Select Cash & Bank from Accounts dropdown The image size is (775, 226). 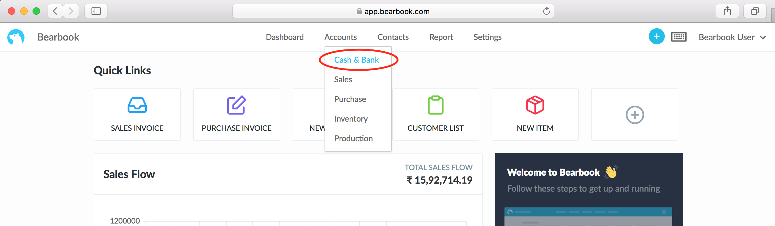(356, 60)
